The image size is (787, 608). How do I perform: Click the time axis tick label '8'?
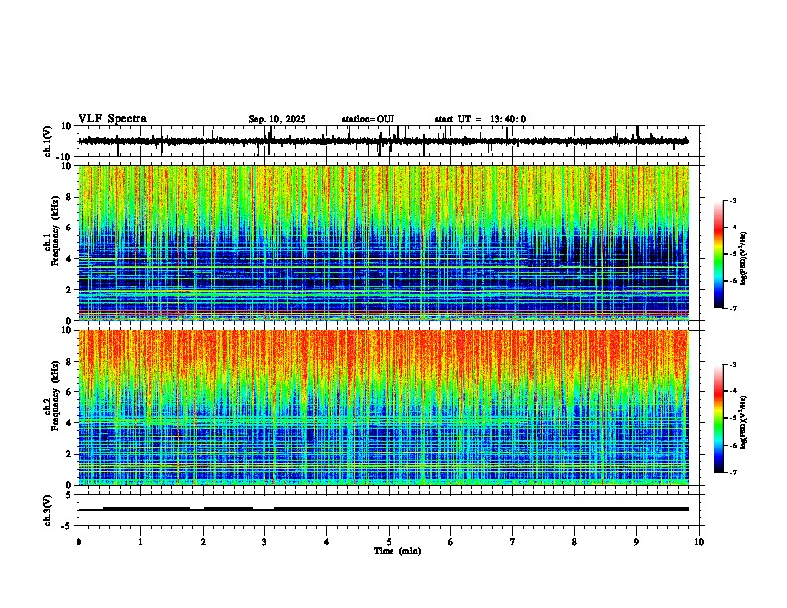point(574,542)
